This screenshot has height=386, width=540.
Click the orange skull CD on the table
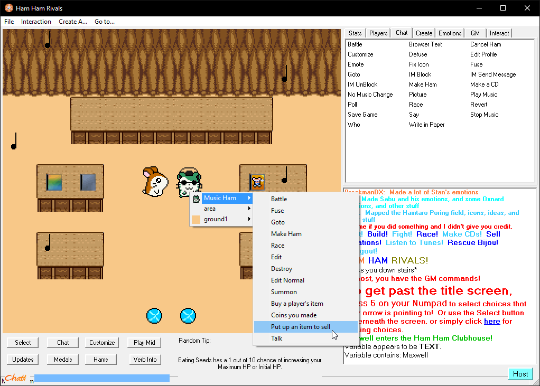coord(257,182)
